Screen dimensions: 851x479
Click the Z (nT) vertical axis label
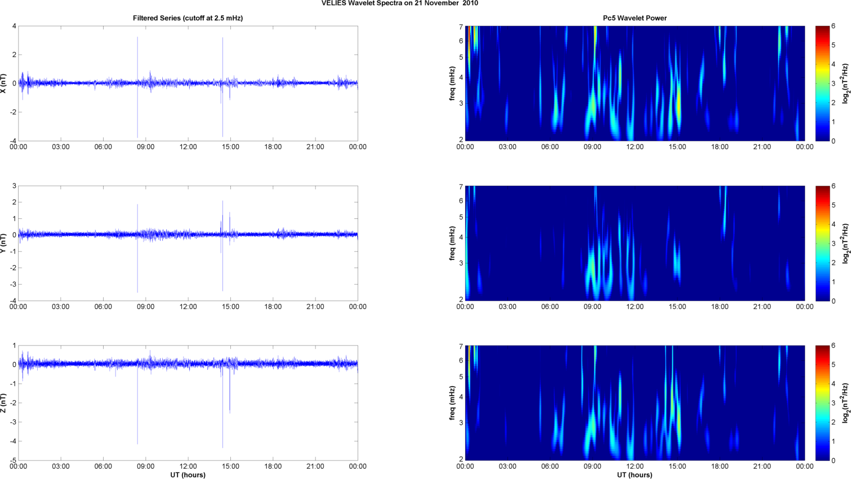pos(4,403)
